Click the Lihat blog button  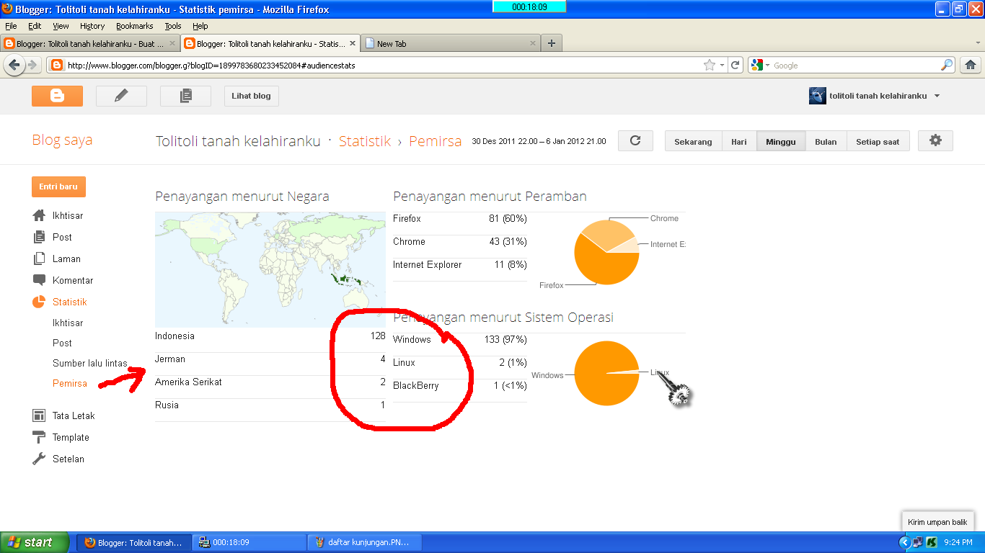[x=252, y=96]
